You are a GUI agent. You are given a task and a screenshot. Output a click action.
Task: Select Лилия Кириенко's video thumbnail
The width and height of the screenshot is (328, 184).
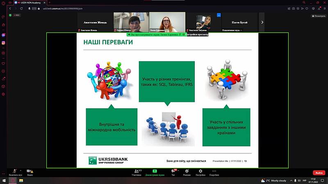coord(167,22)
